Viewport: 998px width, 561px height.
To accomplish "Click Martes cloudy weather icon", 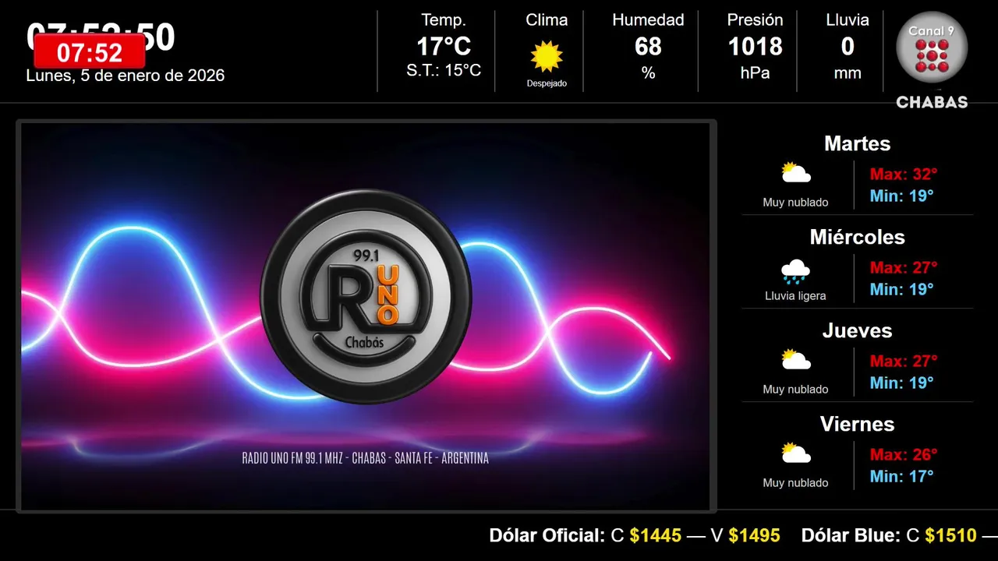I will 796,173.
